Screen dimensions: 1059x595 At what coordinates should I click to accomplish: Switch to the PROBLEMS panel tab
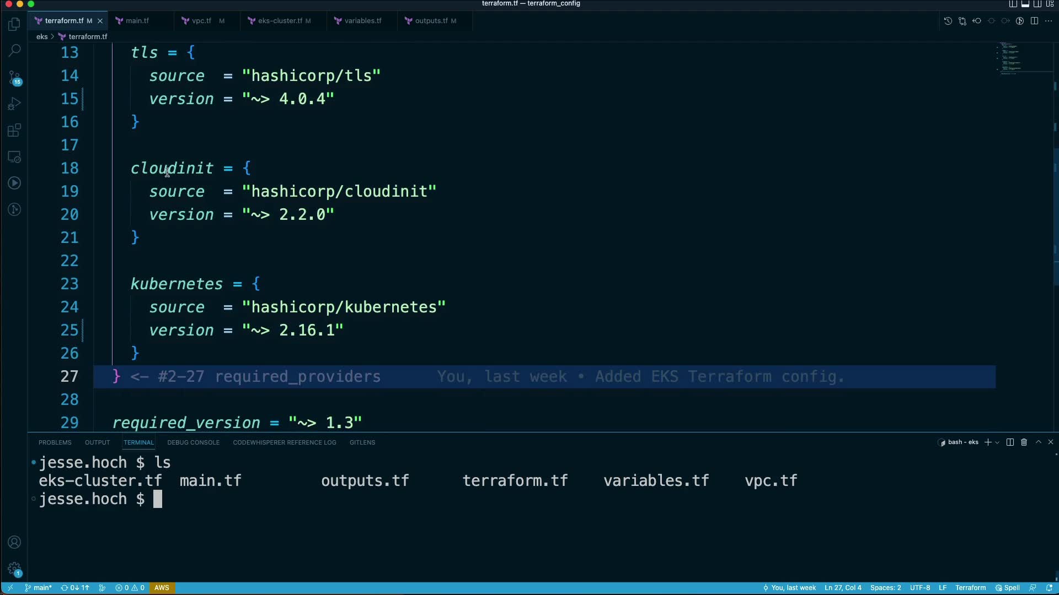[x=55, y=442]
